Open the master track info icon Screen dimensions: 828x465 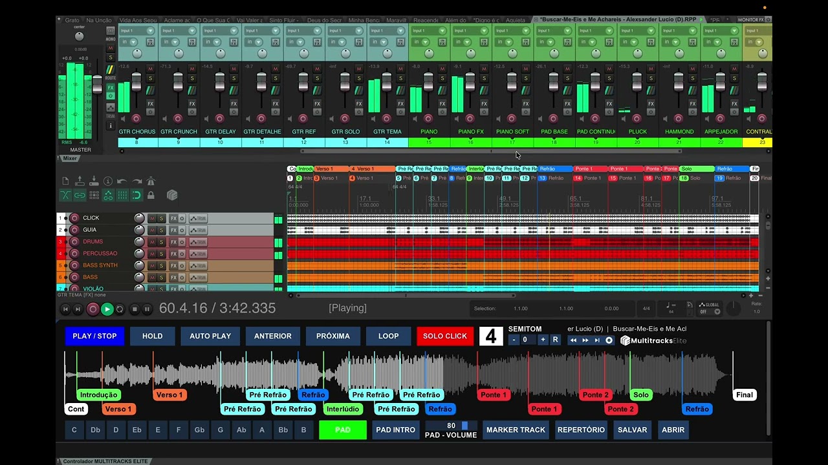(x=110, y=125)
